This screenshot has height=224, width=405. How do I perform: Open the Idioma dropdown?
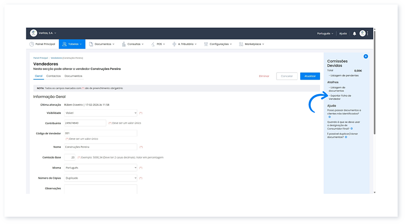click(x=100, y=167)
